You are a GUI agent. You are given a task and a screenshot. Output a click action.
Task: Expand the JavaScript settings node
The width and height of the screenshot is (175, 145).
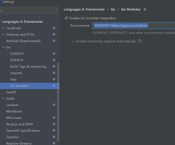pyautogui.click(x=3, y=28)
